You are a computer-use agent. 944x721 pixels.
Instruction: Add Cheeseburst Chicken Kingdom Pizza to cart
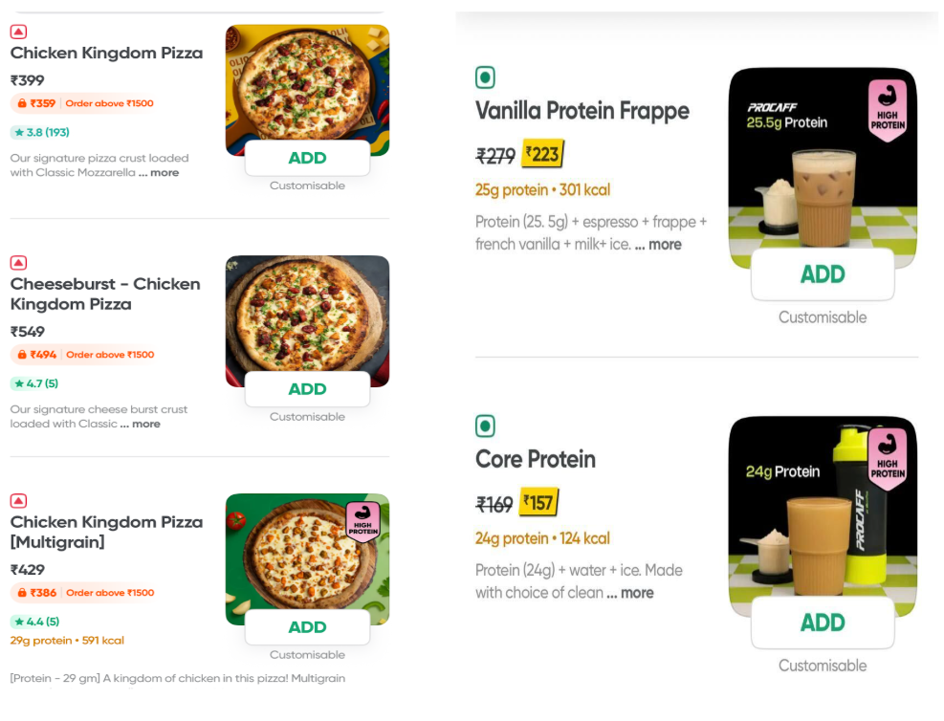307,389
